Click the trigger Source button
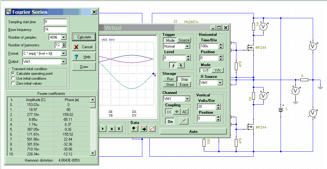327x169 pixels. click(x=184, y=40)
